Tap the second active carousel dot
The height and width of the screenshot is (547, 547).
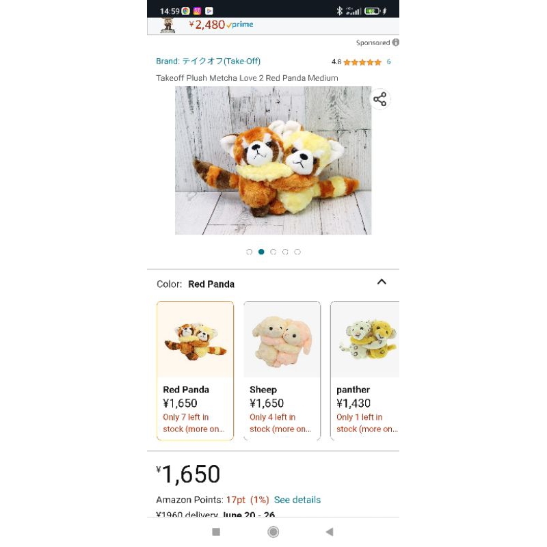click(x=261, y=252)
